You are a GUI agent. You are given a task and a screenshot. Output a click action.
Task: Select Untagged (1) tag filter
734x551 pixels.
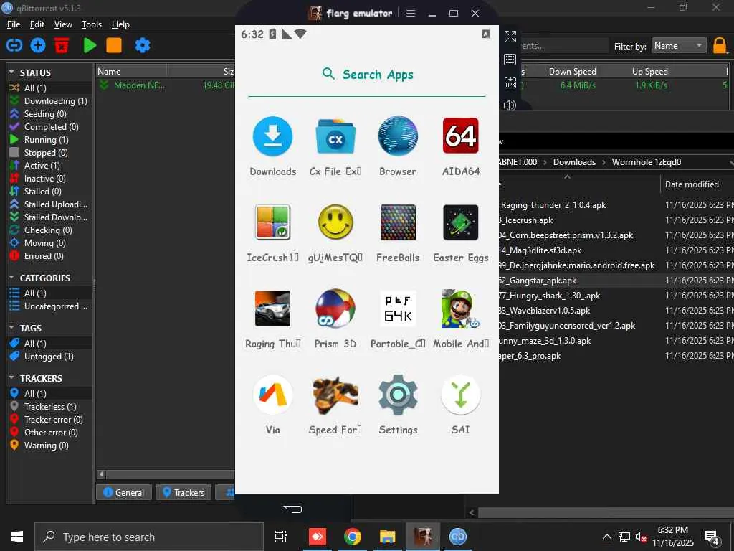[49, 357]
